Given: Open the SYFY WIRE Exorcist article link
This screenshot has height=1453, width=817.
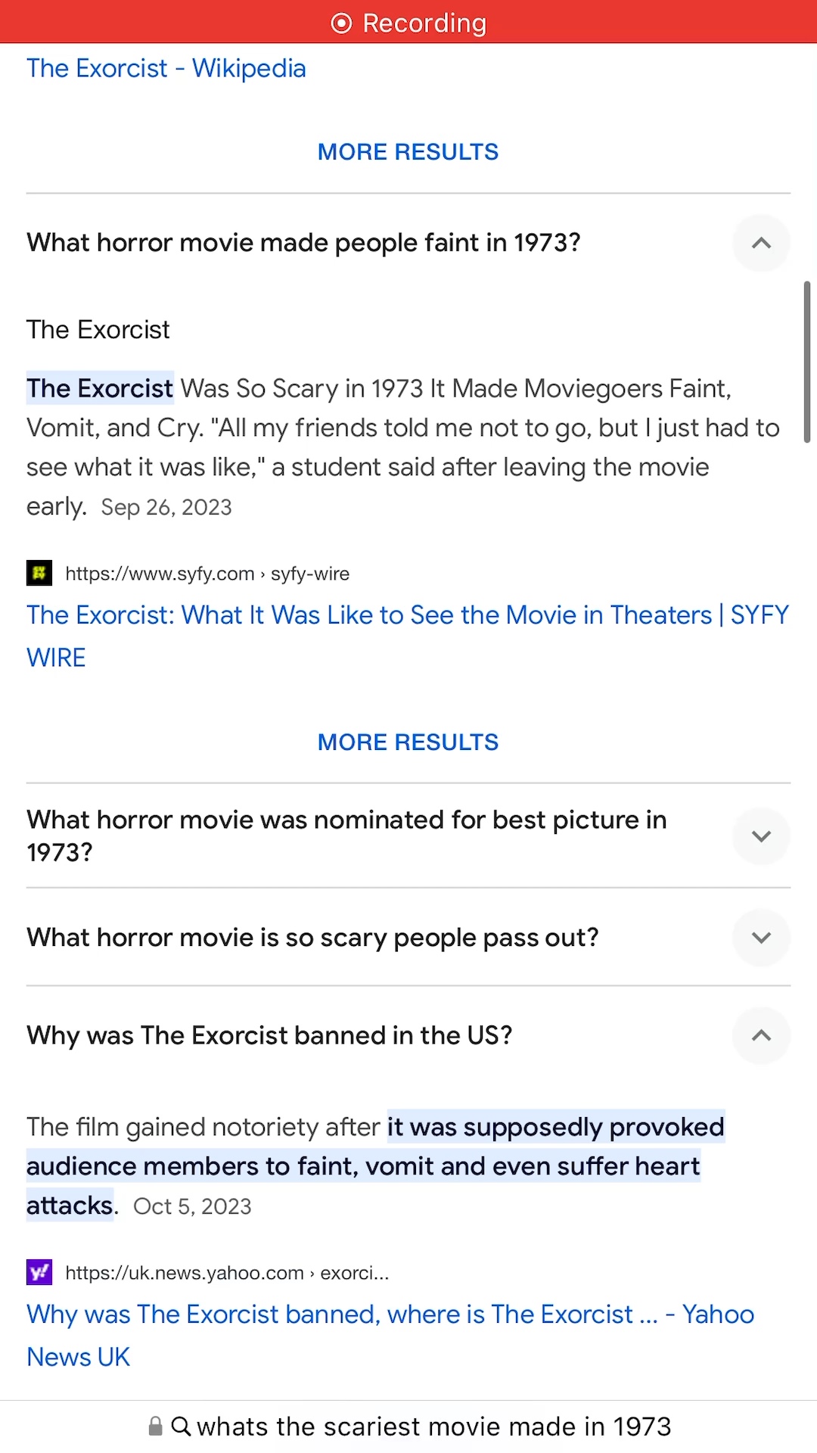Looking at the screenshot, I should pos(407,616).
